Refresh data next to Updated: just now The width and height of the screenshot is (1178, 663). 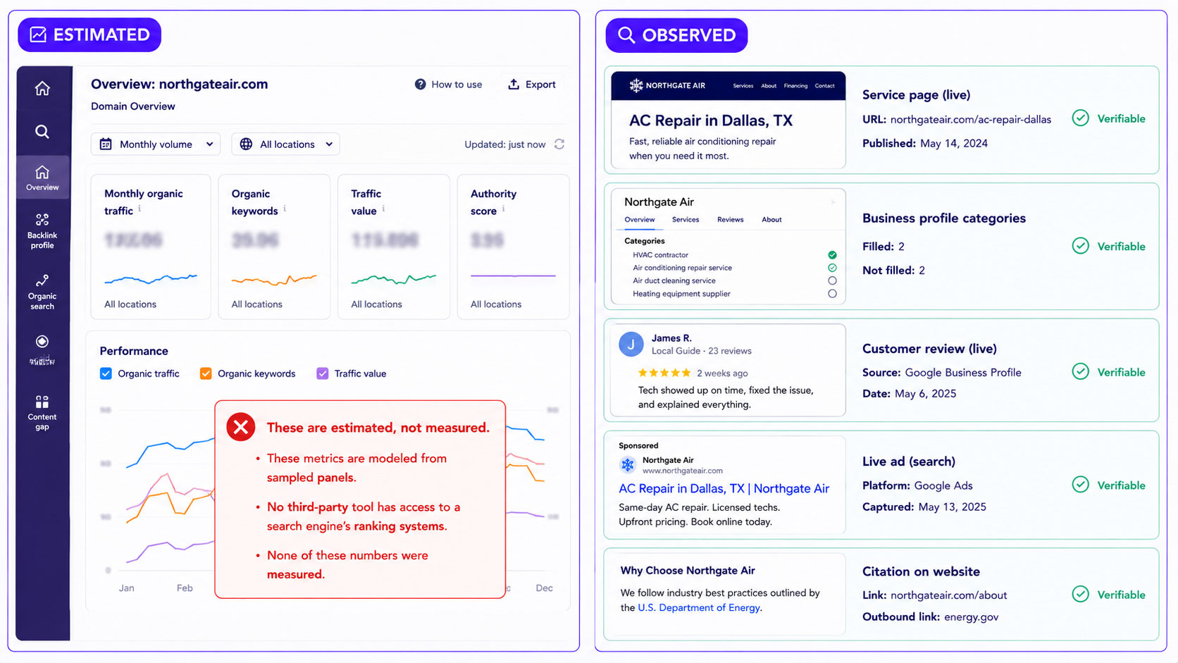pyautogui.click(x=559, y=144)
